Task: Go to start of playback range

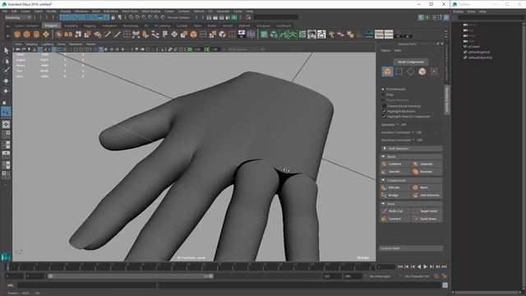Action: pyautogui.click(x=400, y=266)
